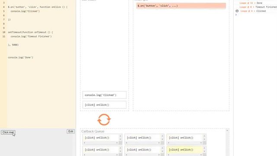Select the console.log('Clicked') frame in the call stack
This screenshot has width=277, height=156.
click(104, 95)
